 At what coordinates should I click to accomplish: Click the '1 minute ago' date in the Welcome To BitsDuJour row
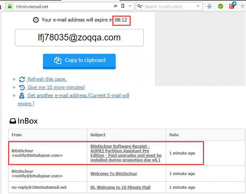click(182, 174)
